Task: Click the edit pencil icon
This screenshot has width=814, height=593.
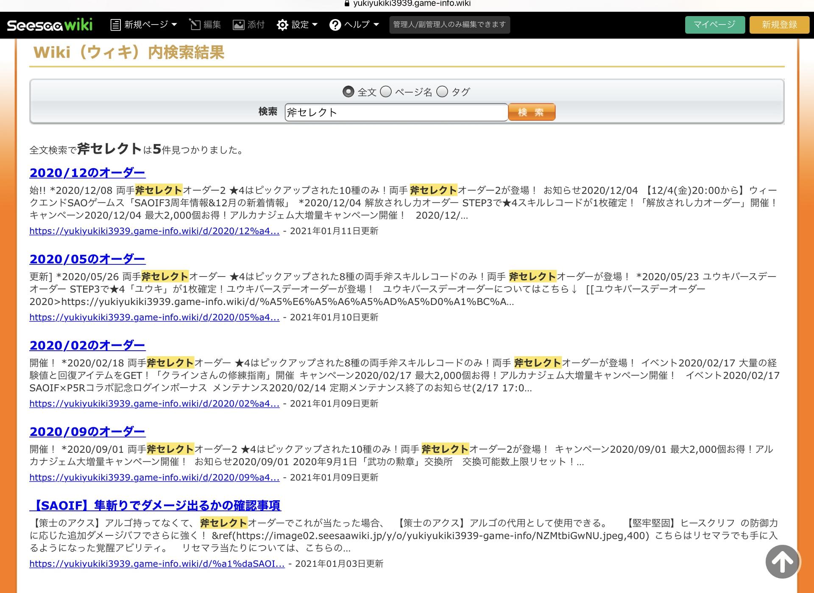Action: tap(195, 25)
